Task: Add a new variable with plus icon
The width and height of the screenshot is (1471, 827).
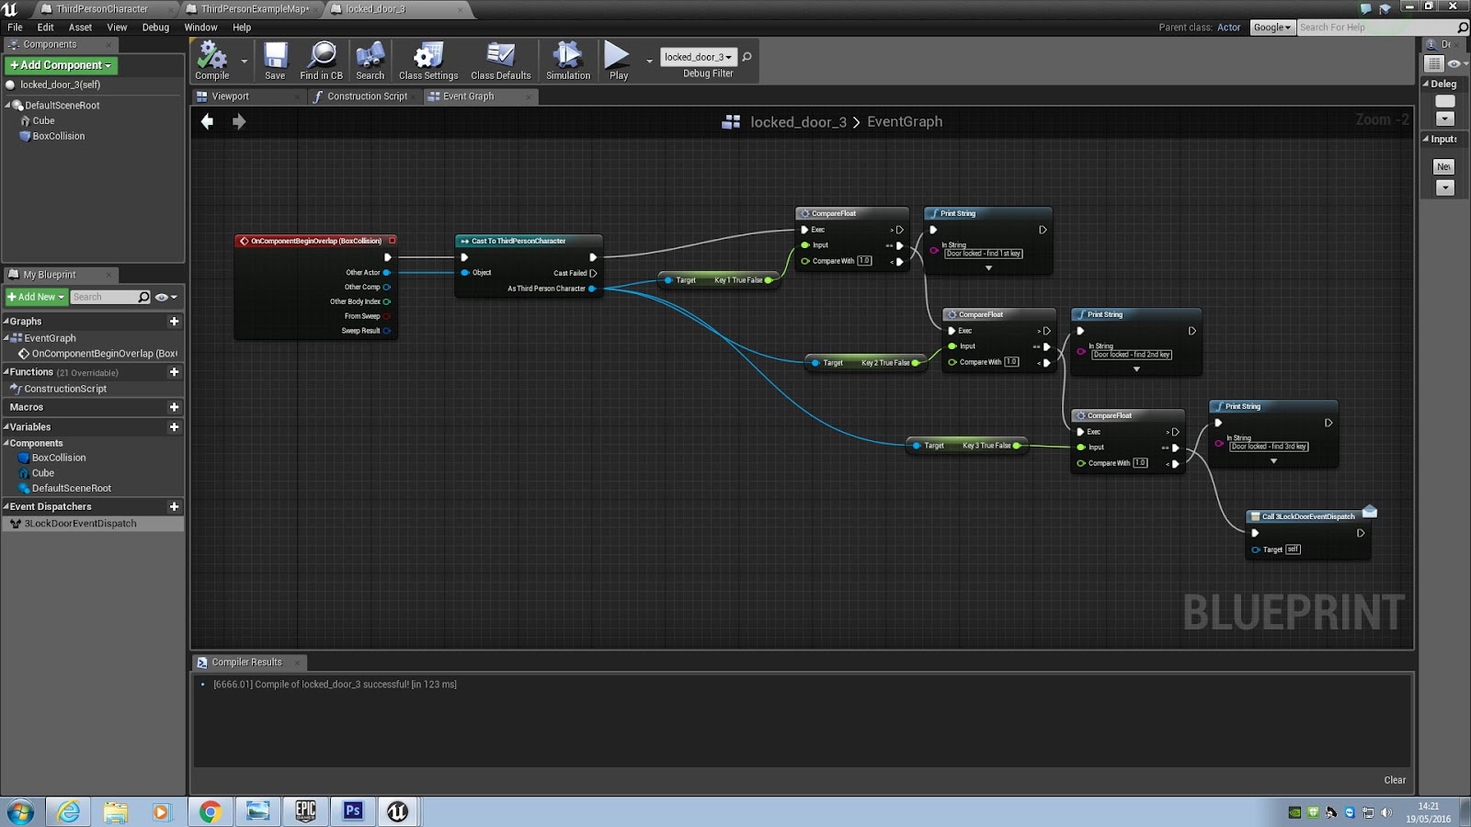Action: pyautogui.click(x=174, y=427)
